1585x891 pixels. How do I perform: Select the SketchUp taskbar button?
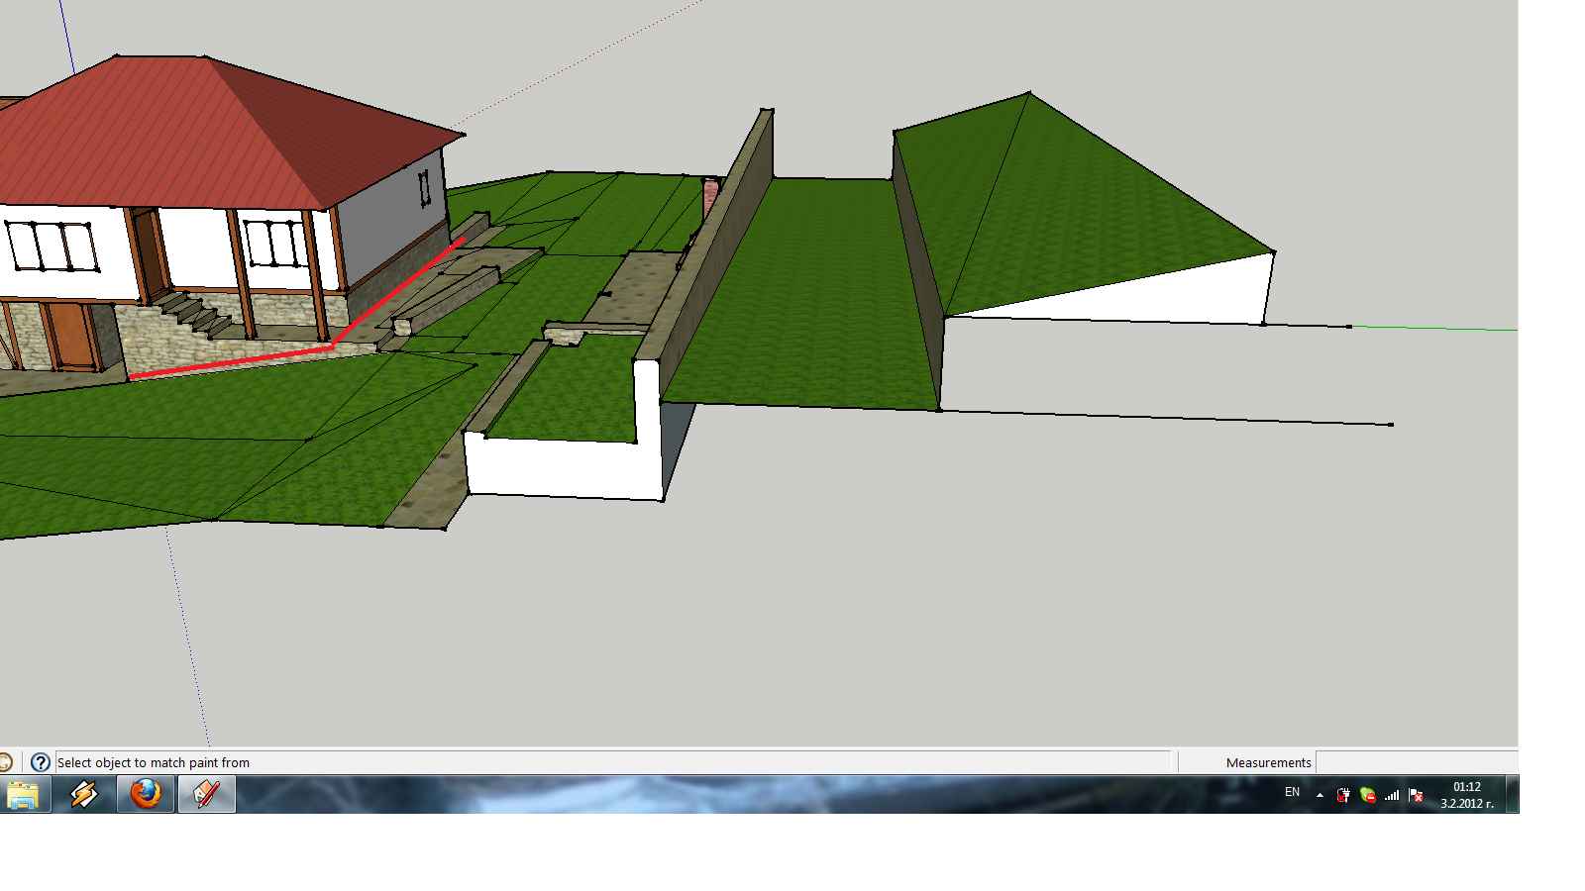[x=206, y=794]
